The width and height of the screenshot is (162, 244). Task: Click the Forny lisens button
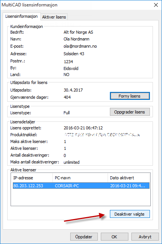[130, 96]
